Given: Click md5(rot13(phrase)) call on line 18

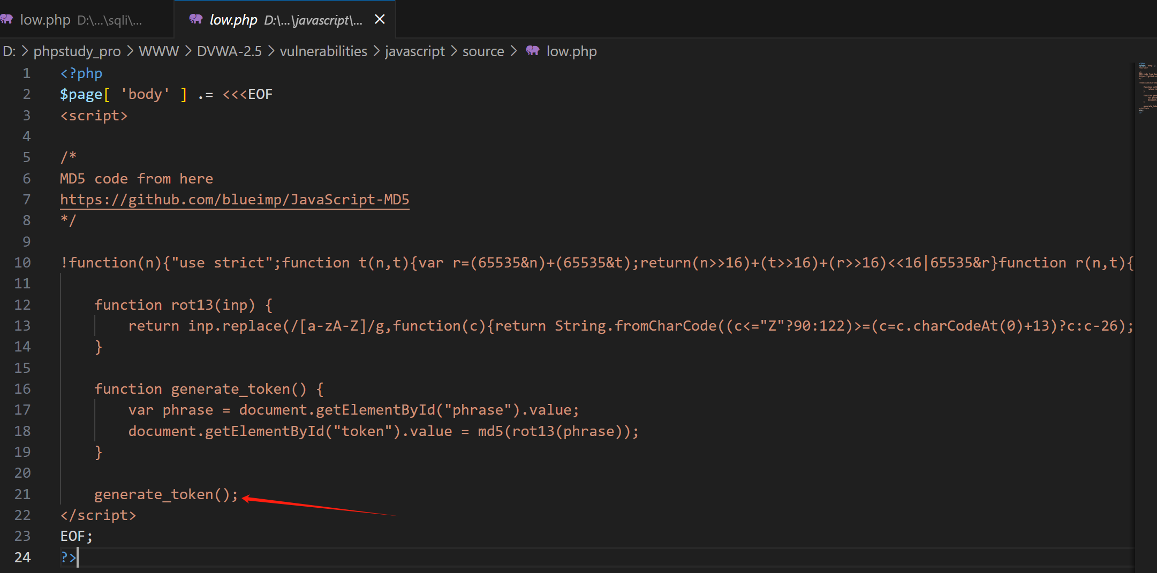Looking at the screenshot, I should click(x=554, y=431).
